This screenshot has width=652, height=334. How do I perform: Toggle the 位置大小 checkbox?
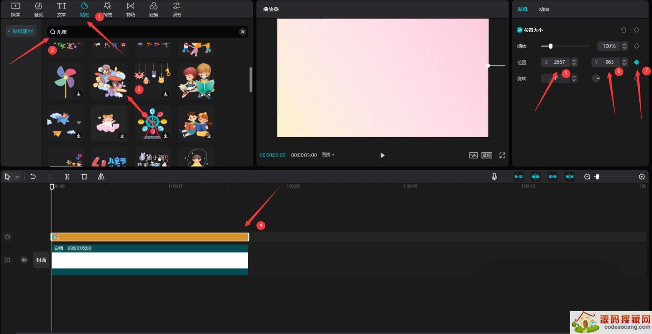click(x=520, y=30)
